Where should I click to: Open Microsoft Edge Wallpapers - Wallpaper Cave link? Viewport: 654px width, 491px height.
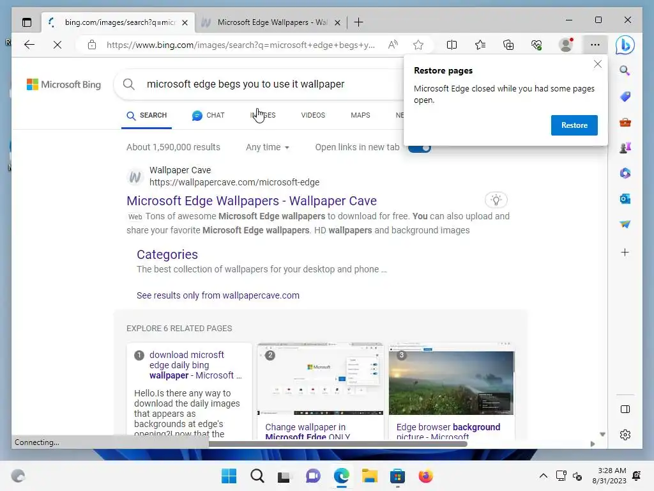(252, 201)
